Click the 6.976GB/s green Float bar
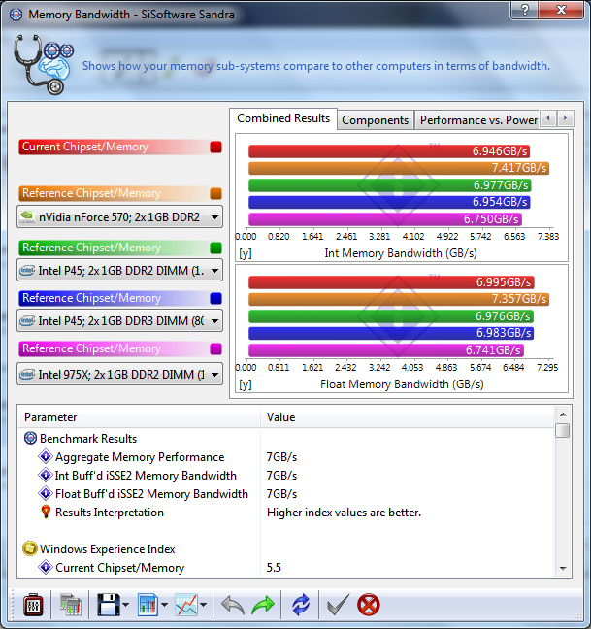The height and width of the screenshot is (629, 591). click(x=390, y=316)
